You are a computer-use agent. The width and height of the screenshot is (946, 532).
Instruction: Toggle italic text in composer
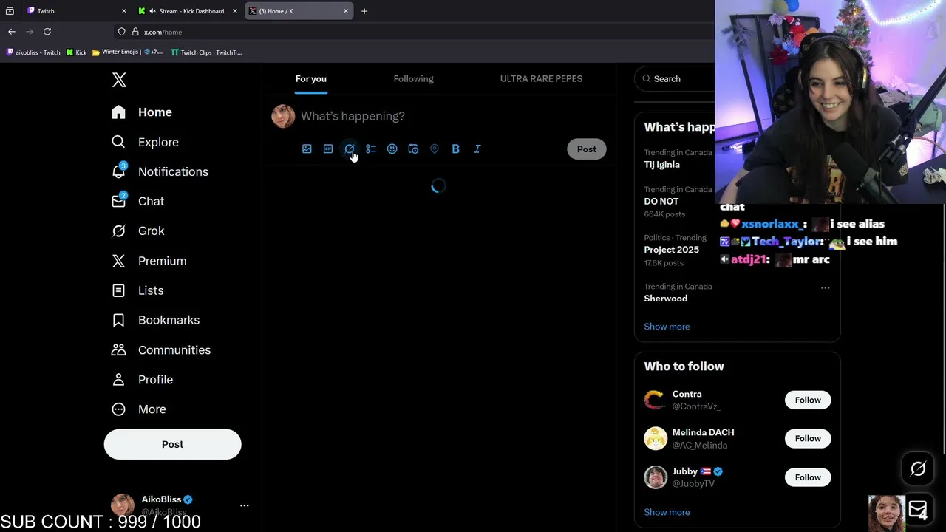(477, 149)
